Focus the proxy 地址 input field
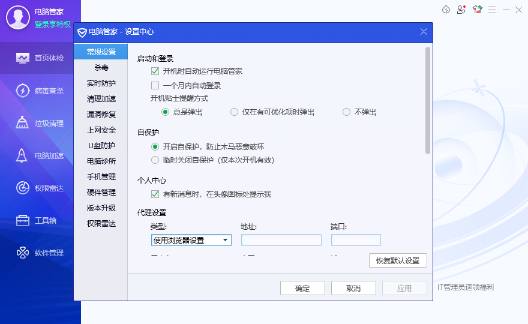Image resolution: width=528 pixels, height=324 pixels. pyautogui.click(x=281, y=240)
